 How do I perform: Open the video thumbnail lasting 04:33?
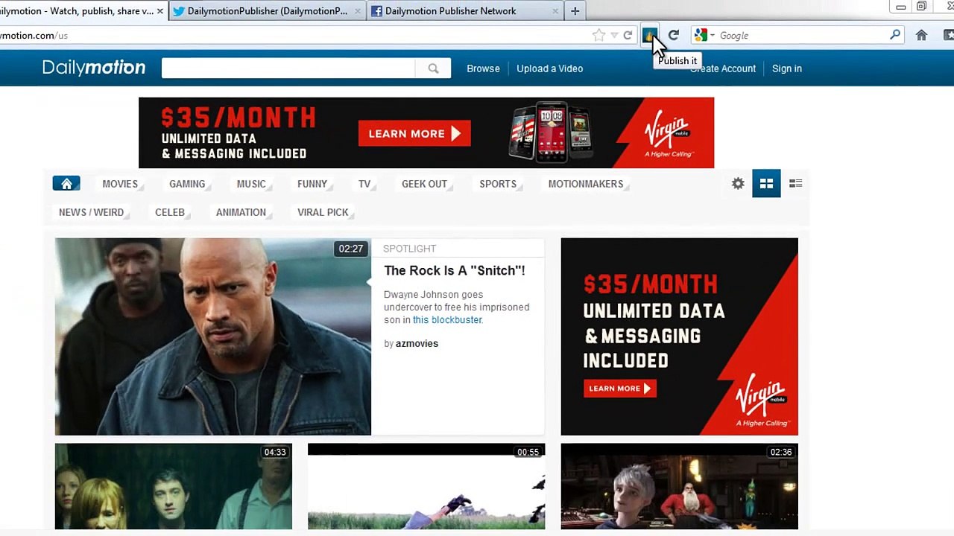[x=174, y=486]
